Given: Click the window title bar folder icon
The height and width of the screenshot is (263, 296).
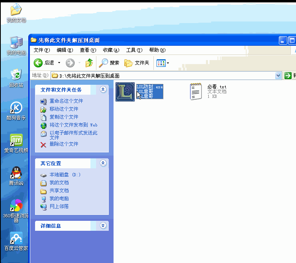Looking at the screenshot, I should 33,40.
